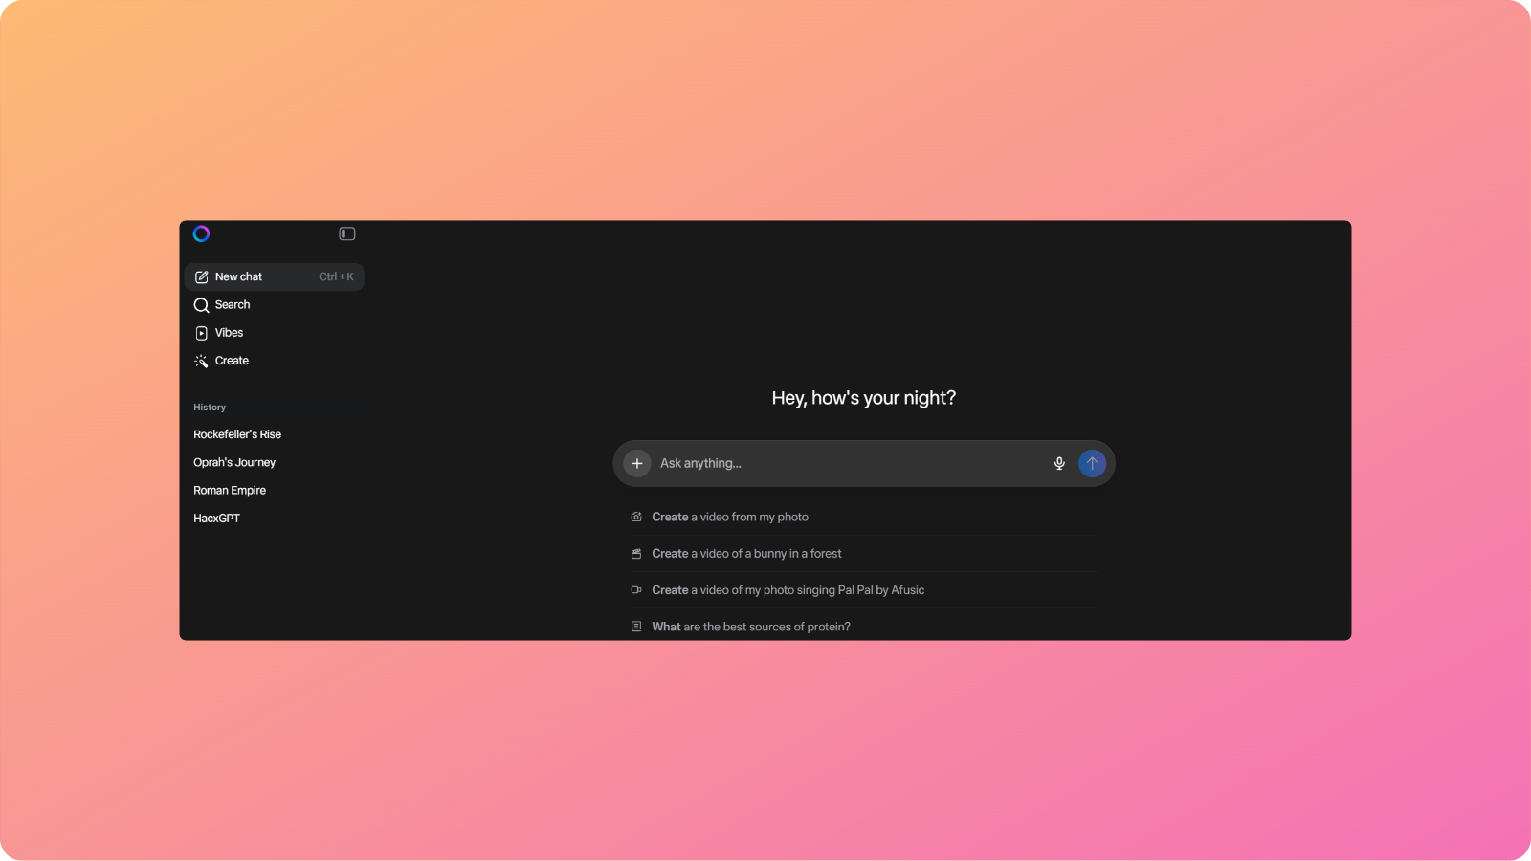The height and width of the screenshot is (861, 1531).
Task: Click the colorful app logo icon
Action: point(201,233)
